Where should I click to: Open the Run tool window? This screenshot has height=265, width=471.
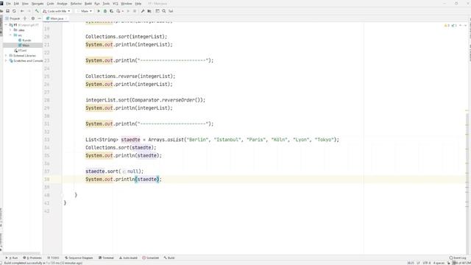(12, 258)
